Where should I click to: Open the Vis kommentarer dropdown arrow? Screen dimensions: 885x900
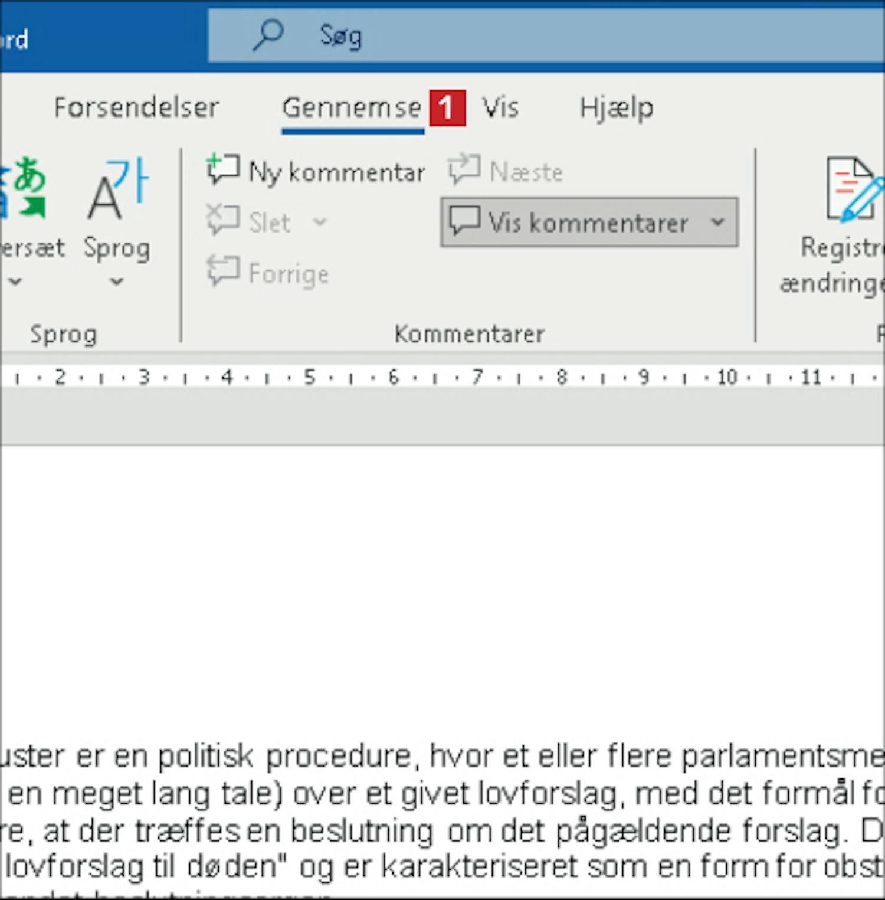(717, 222)
